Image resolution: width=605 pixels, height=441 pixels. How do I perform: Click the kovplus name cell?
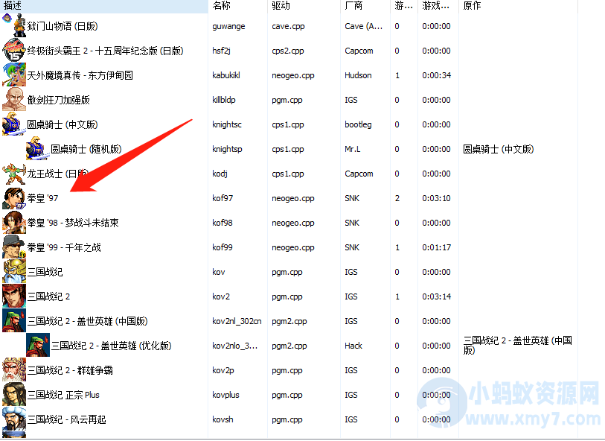[x=225, y=395]
